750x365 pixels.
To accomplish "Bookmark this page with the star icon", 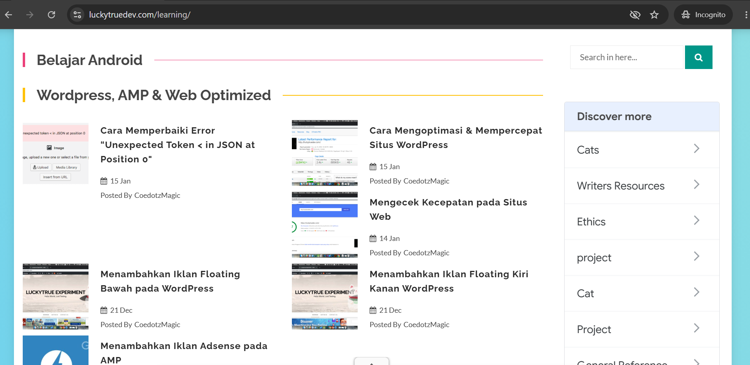I will click(x=654, y=15).
